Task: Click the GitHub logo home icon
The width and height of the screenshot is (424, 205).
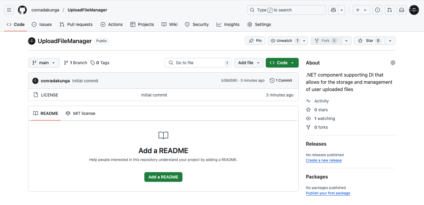Action: 22,10
